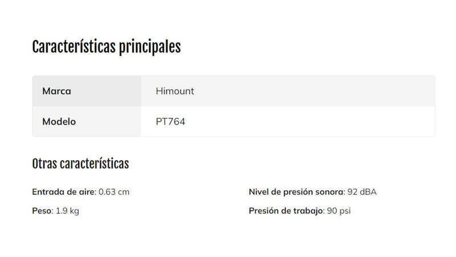The image size is (456, 257).
Task: Click the 92 sound level number
Action: [x=352, y=192]
